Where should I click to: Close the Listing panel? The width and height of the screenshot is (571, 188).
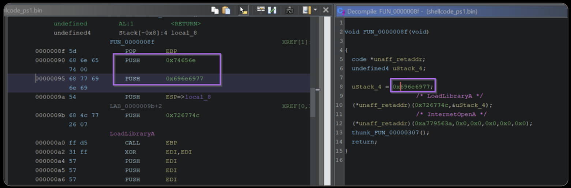point(326,10)
